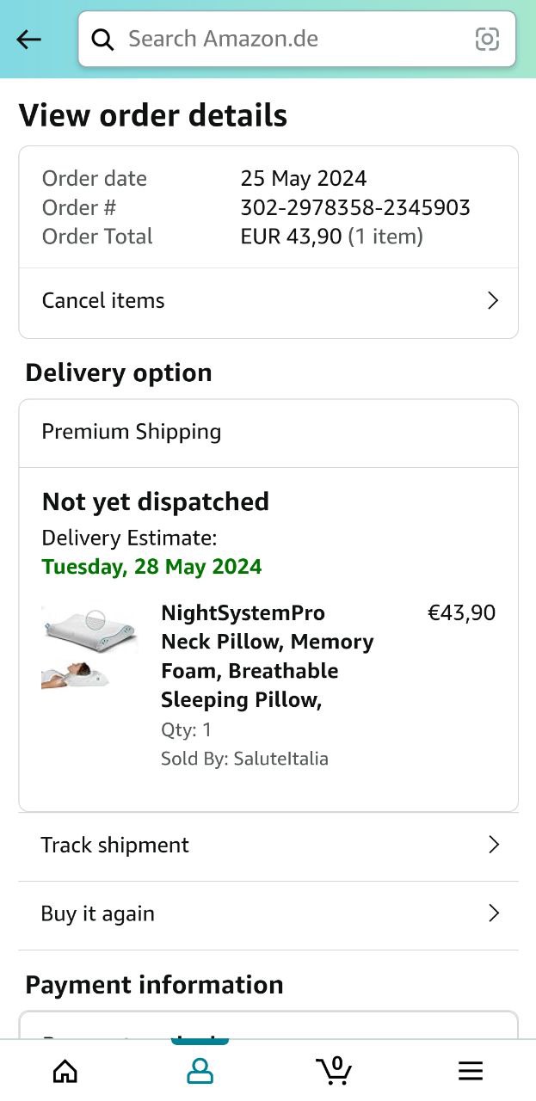Tap the search magnifier icon

(103, 40)
